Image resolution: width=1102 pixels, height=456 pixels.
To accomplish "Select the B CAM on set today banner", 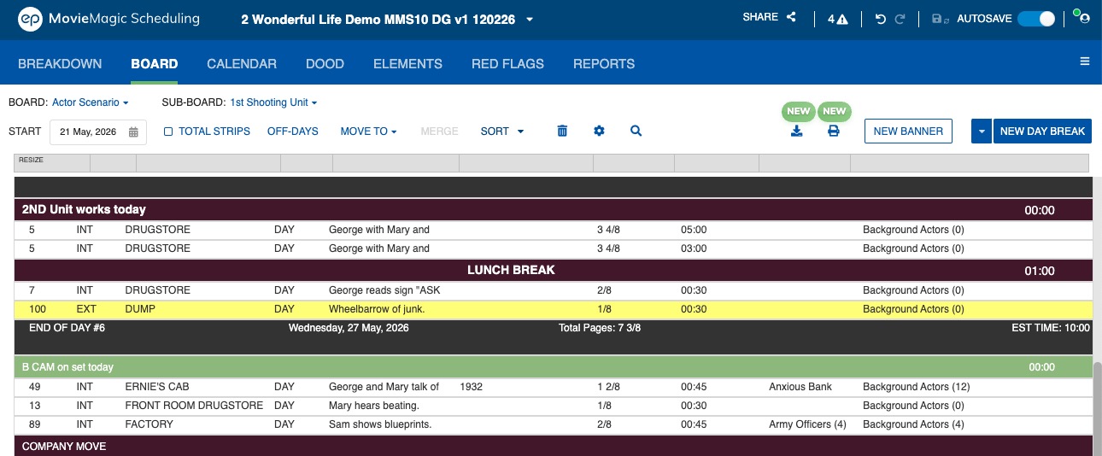I will coord(554,367).
